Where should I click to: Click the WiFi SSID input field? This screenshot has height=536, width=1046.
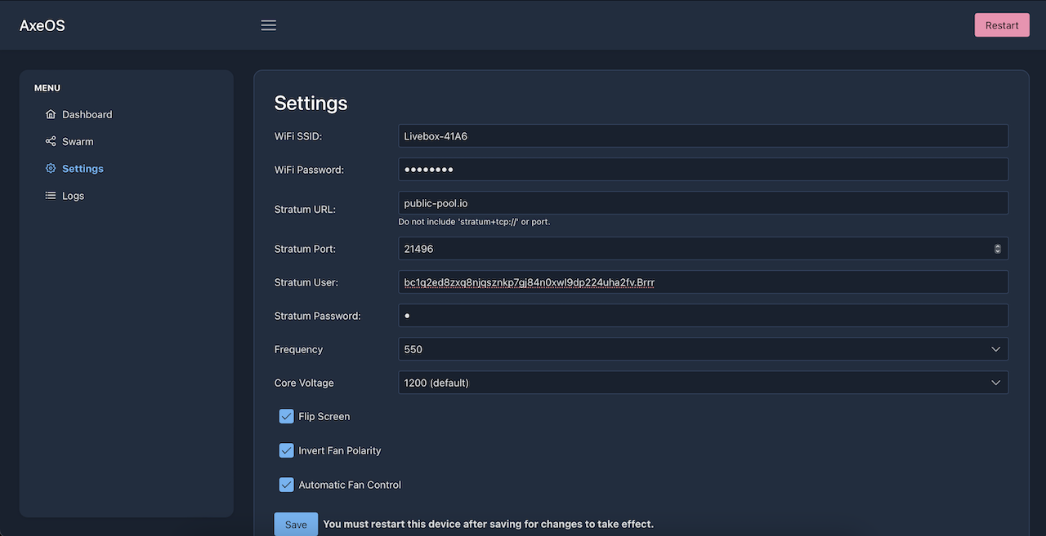tap(703, 135)
